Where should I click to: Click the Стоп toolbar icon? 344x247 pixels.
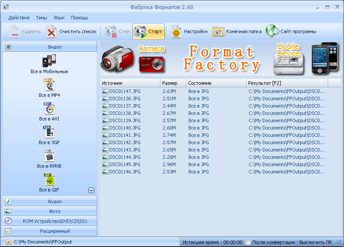[x=111, y=31]
